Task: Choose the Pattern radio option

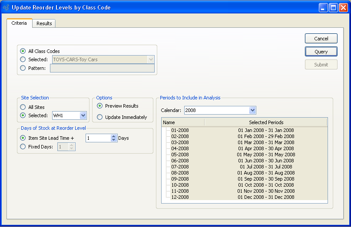Action: (x=23, y=68)
